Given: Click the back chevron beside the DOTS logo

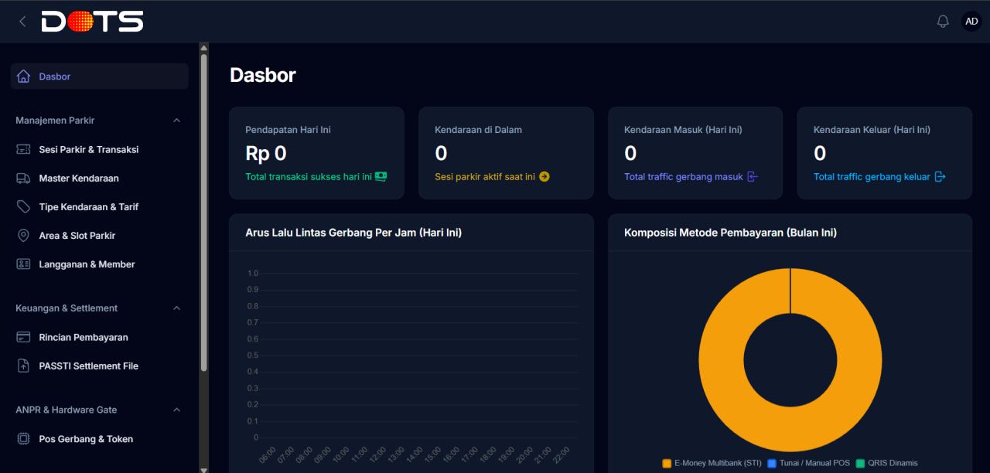Looking at the screenshot, I should tap(22, 22).
